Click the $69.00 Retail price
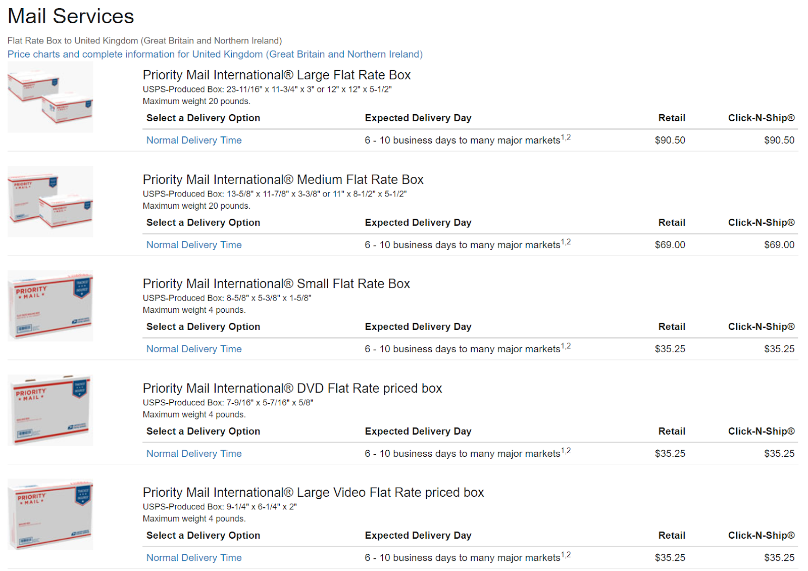 click(670, 245)
